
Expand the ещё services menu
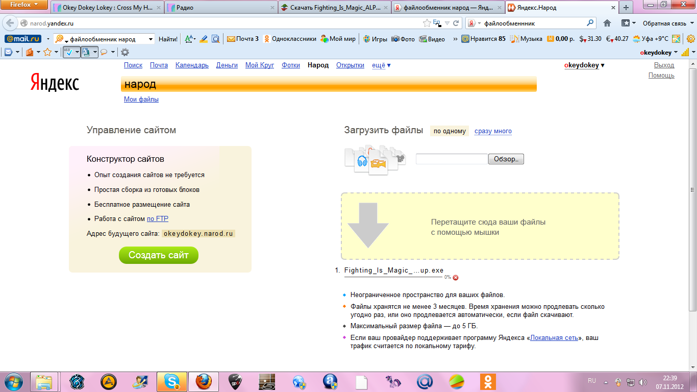(x=381, y=65)
